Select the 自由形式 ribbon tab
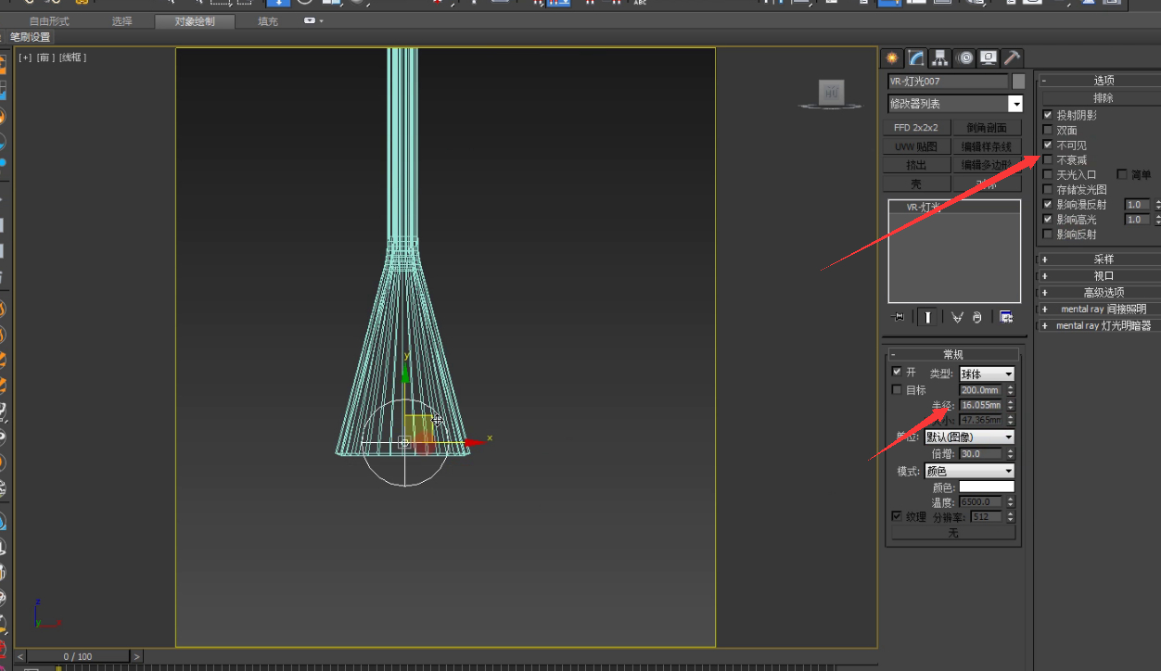This screenshot has width=1161, height=671. tap(49, 21)
